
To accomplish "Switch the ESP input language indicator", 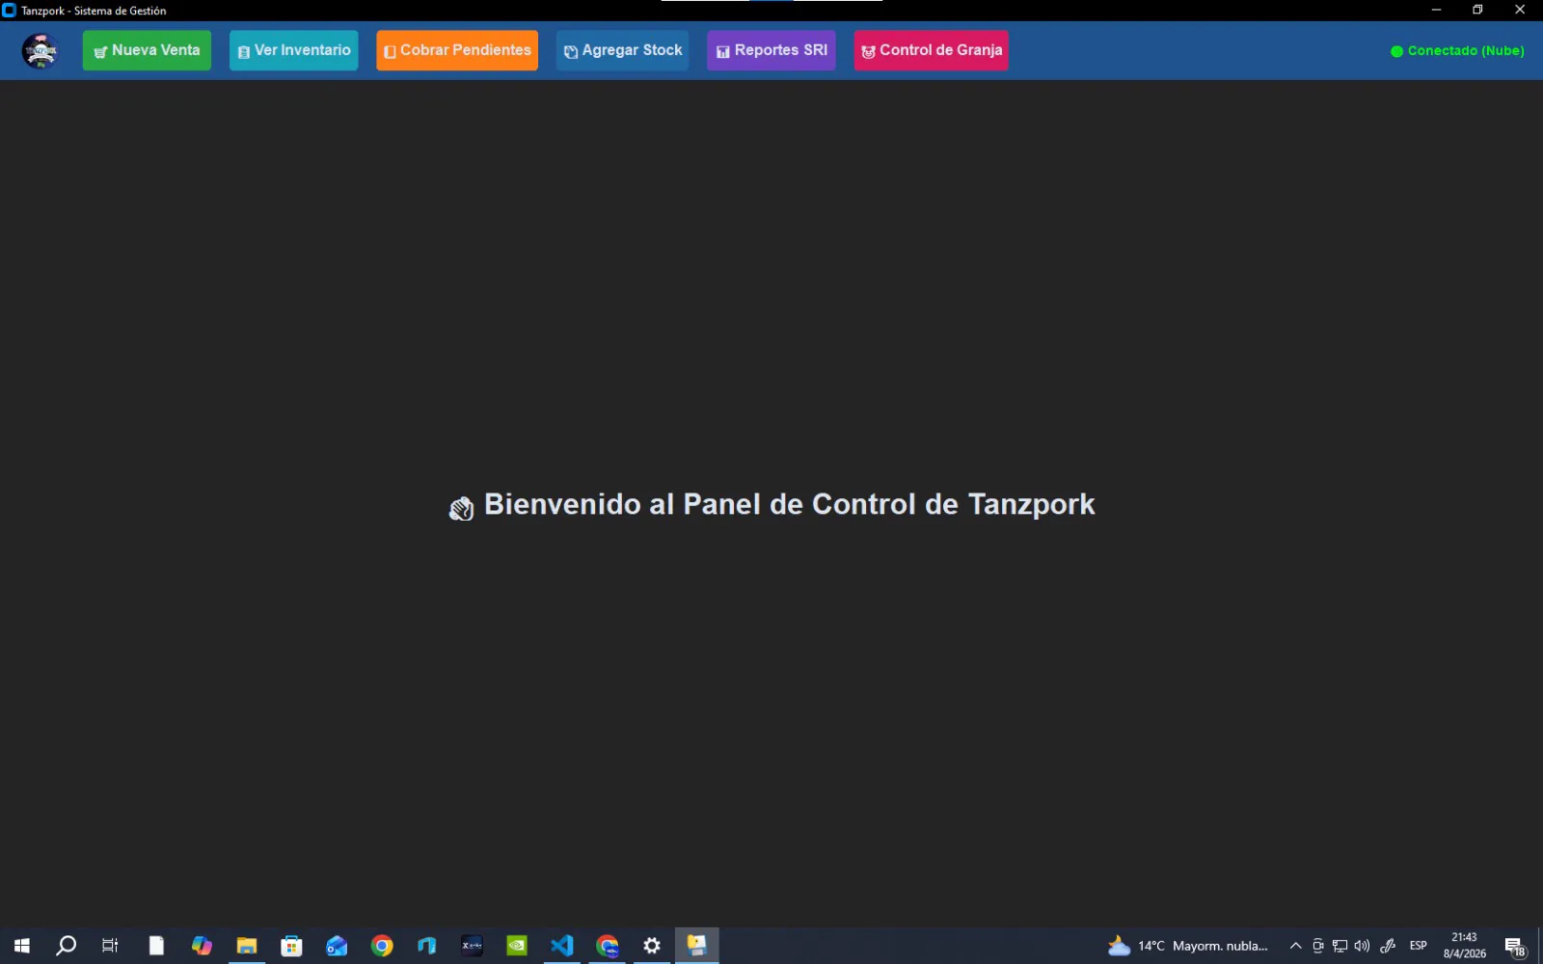I will click(1418, 946).
